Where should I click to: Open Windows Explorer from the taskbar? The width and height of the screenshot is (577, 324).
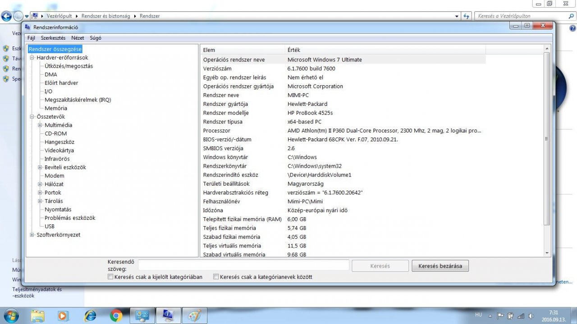[x=38, y=316]
